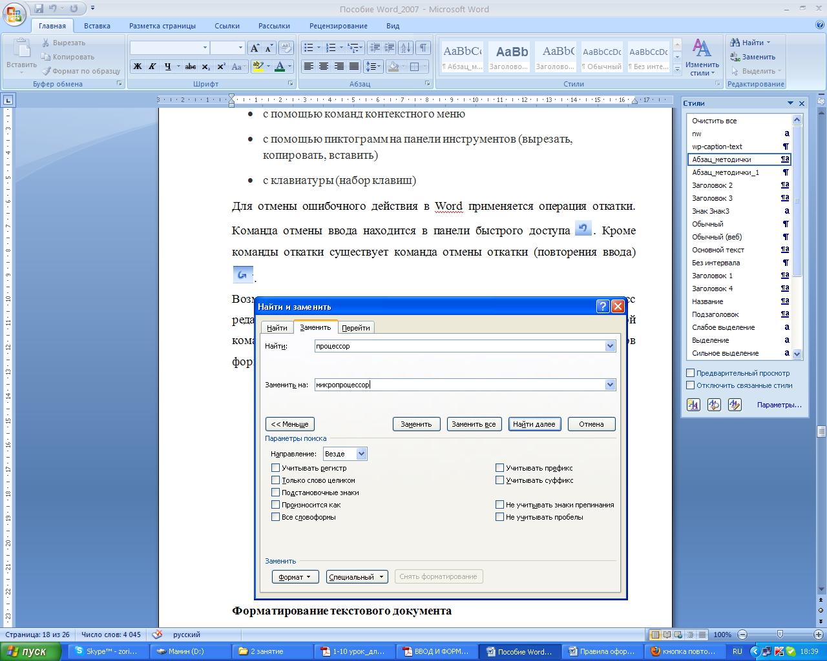Click the Отмена button
827x661 pixels.
pos(591,424)
